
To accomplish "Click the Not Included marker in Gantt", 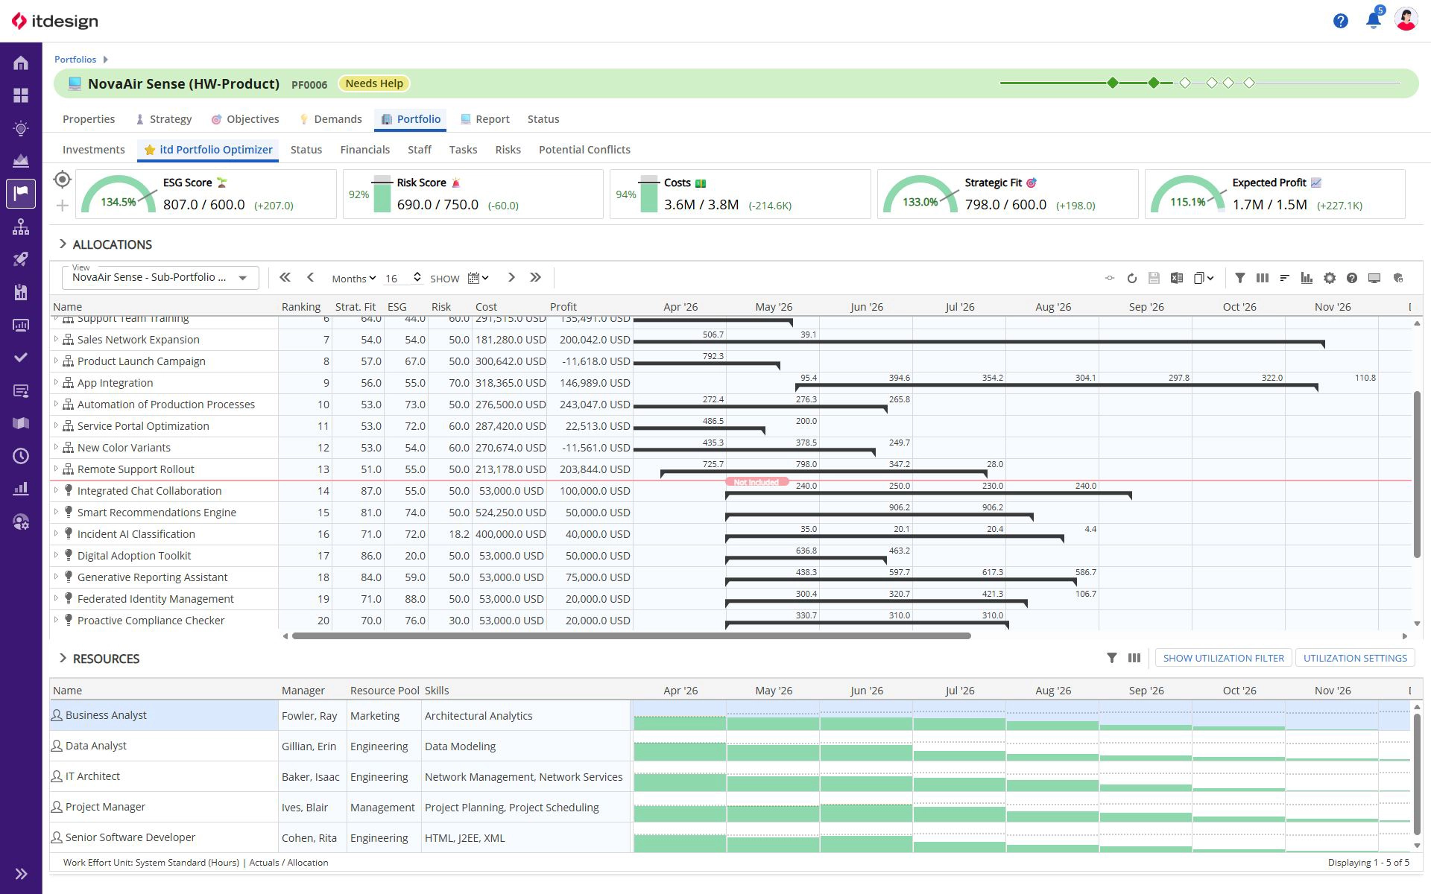I will (x=756, y=482).
